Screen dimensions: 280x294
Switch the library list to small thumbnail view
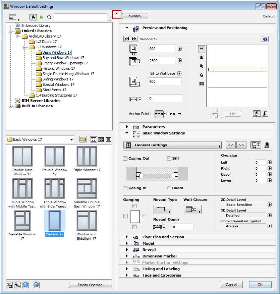pyautogui.click(x=101, y=139)
